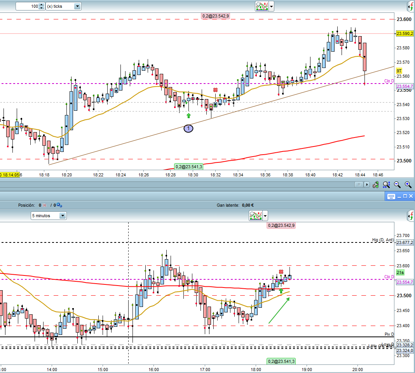This screenshot has height=373, width=415.
Task: Click the 23.328,2 price label
Action: click(405, 345)
